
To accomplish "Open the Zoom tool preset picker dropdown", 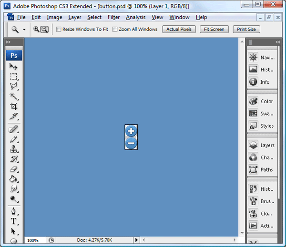I will [x=24, y=29].
